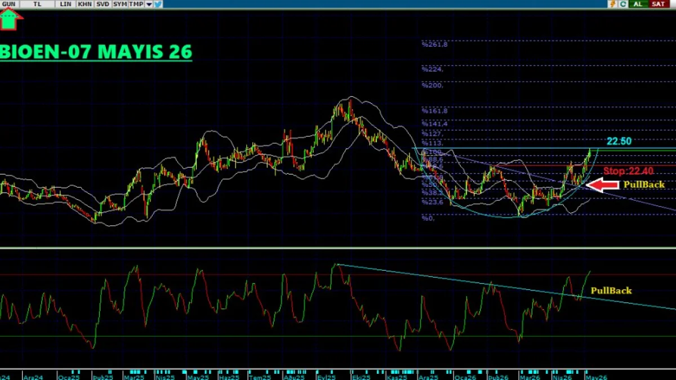
Task: Select the %127 Fibonacci level label
Action: tap(432, 134)
